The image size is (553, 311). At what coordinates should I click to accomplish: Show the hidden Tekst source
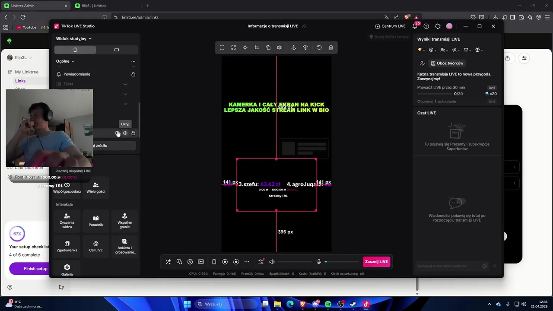(125, 84)
